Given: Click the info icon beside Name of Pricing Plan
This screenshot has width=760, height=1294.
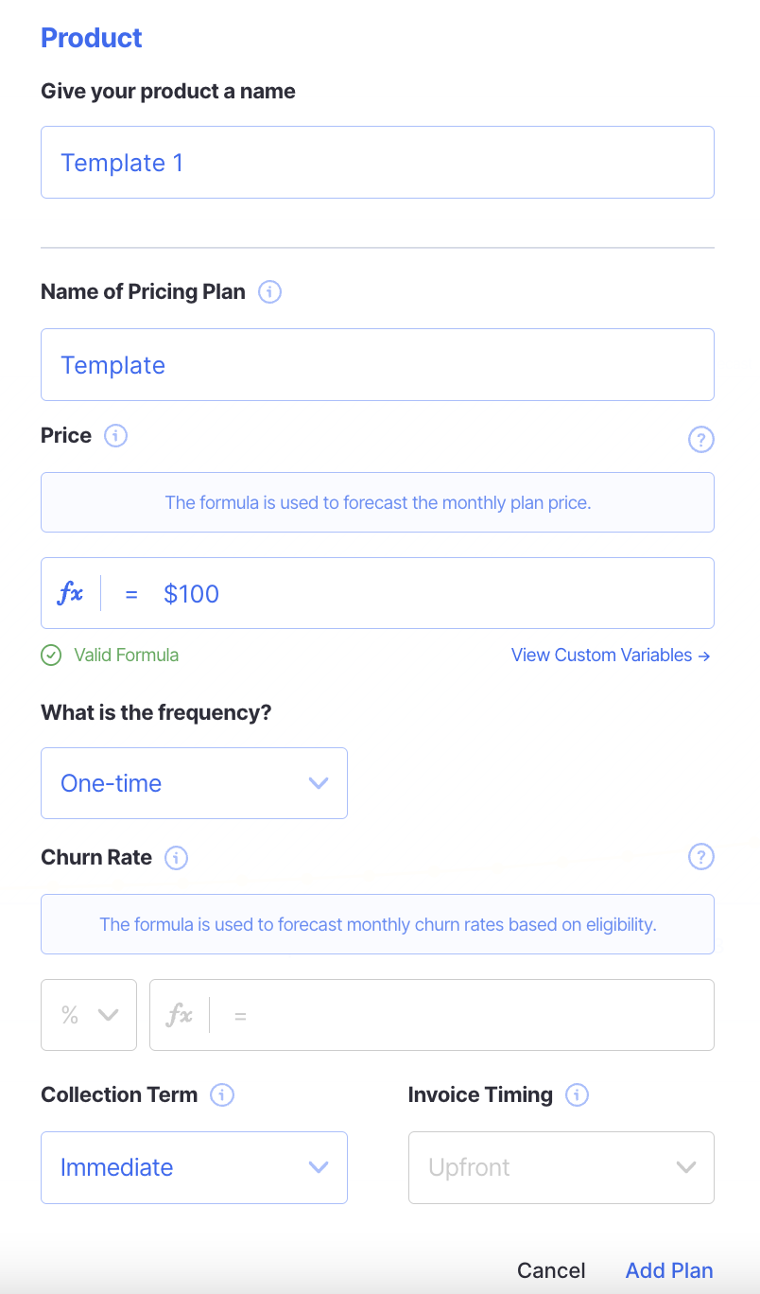Looking at the screenshot, I should 269,292.
